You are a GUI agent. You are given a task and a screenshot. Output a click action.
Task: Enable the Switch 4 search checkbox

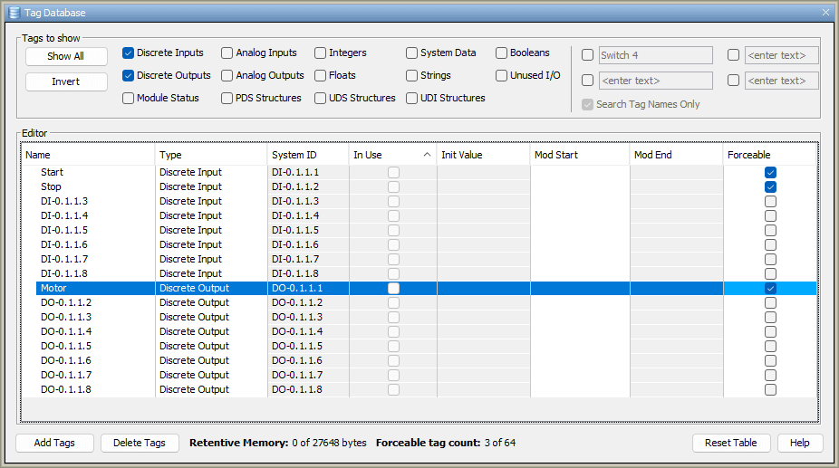click(x=587, y=55)
